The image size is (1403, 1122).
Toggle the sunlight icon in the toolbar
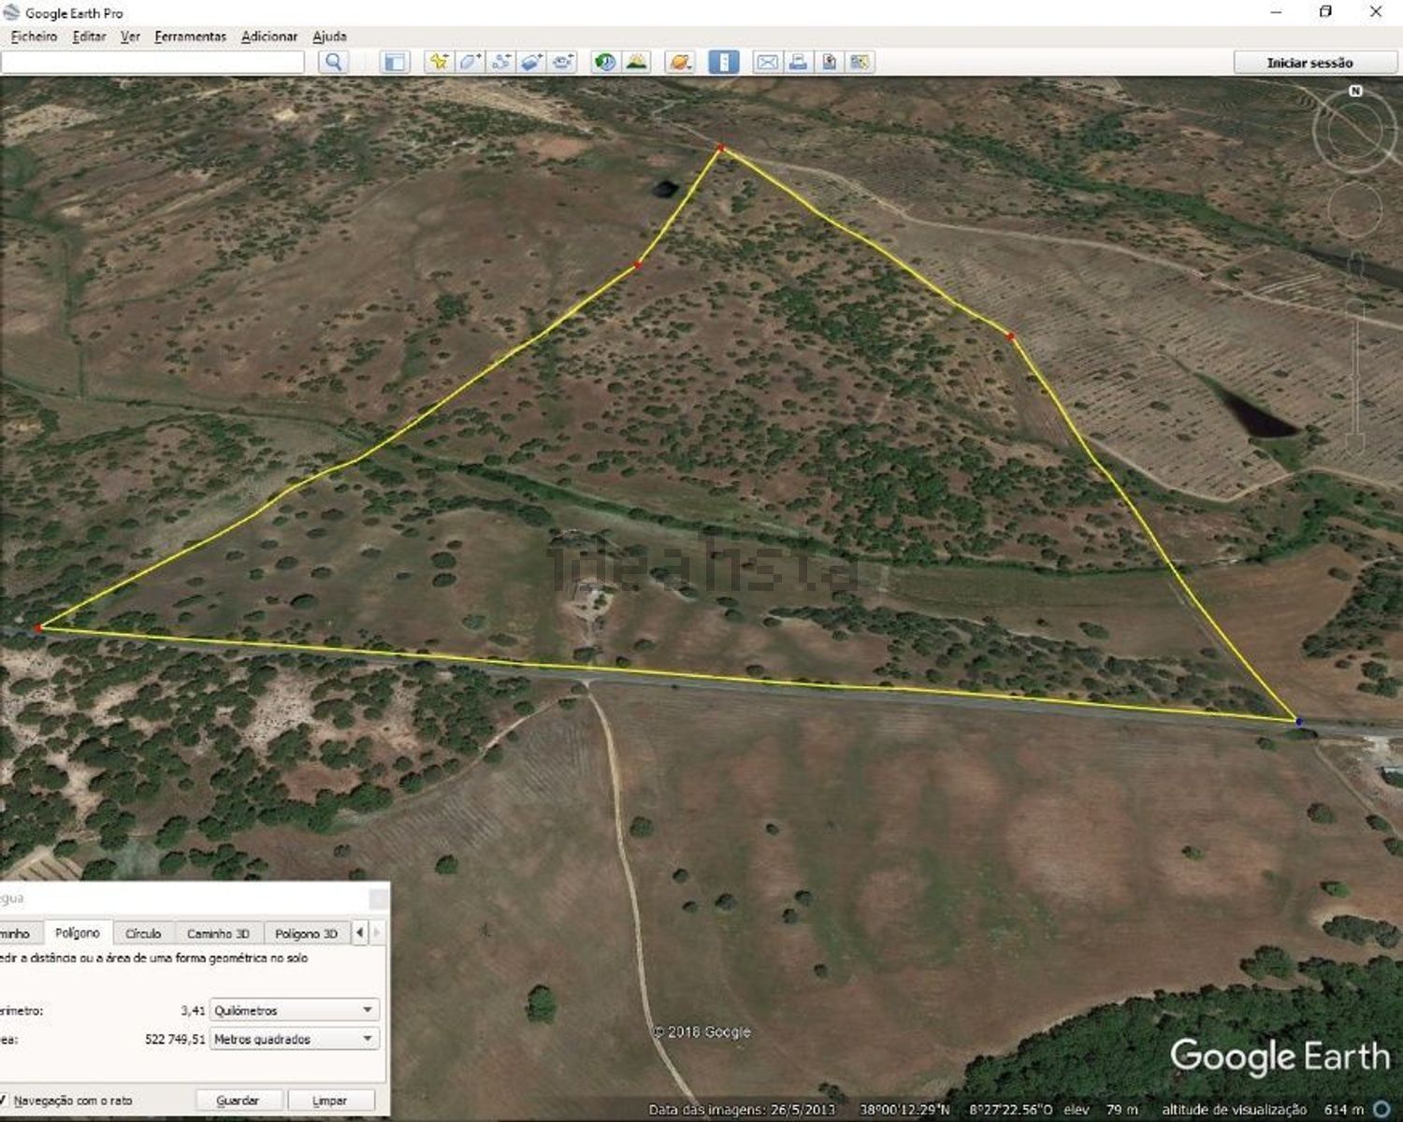[636, 63]
